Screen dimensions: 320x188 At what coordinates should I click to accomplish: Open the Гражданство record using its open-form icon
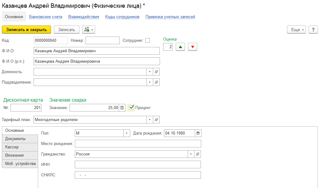pos(198,154)
